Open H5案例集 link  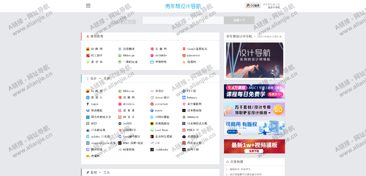coord(128,150)
